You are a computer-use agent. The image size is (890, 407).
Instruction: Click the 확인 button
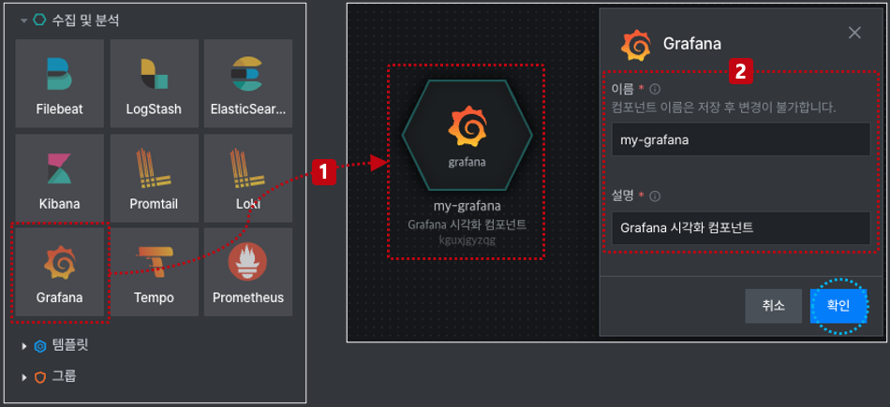pyautogui.click(x=838, y=306)
